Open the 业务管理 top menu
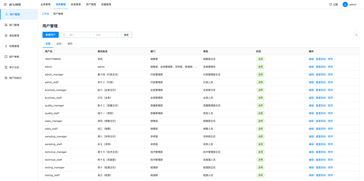Viewport: 364px width, 181px height. pos(45,5)
